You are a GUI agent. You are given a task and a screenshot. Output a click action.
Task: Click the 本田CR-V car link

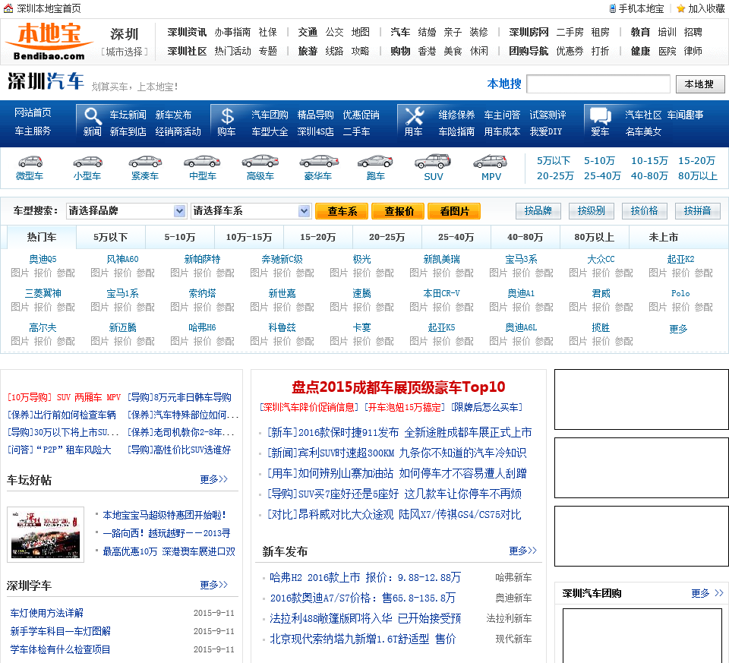442,294
